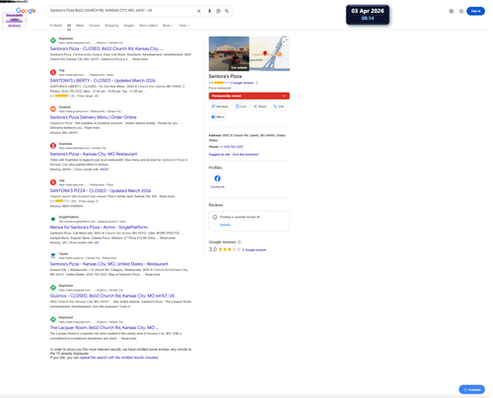Repeat the search with omitted results included
This screenshot has height=398, width=493.
click(x=119, y=358)
